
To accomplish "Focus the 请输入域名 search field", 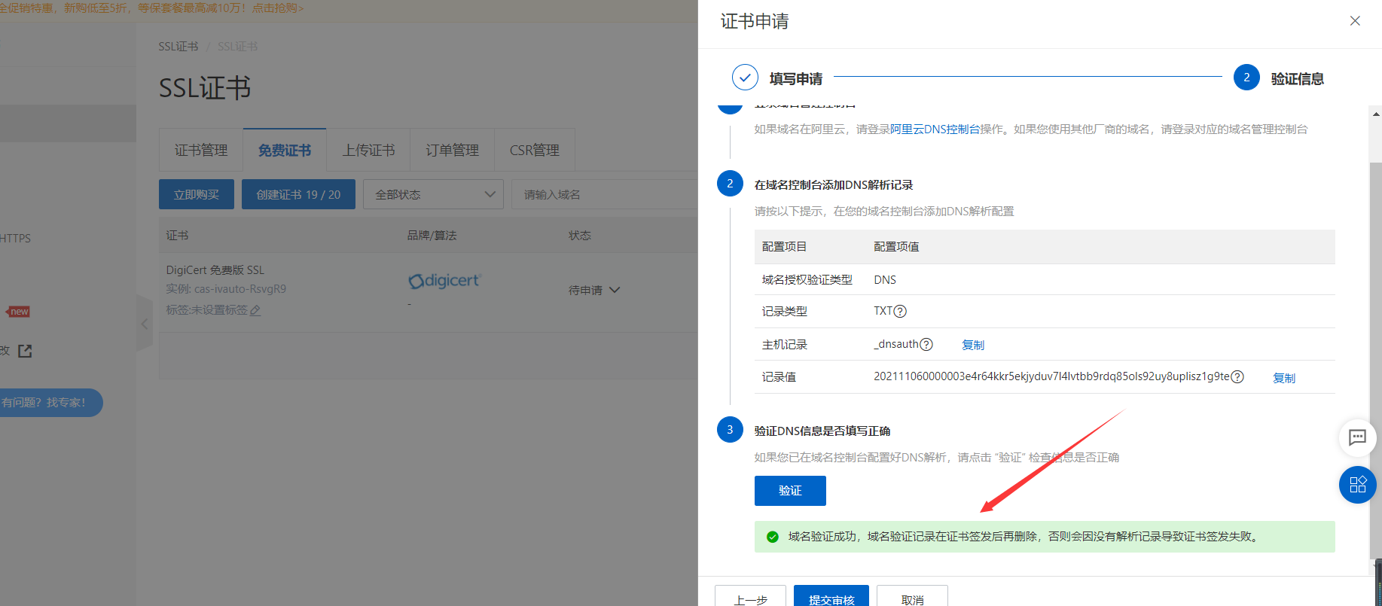I will [x=605, y=194].
